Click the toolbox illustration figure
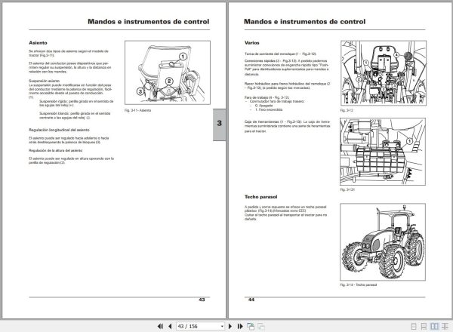453x332 pixels. [x=383, y=152]
